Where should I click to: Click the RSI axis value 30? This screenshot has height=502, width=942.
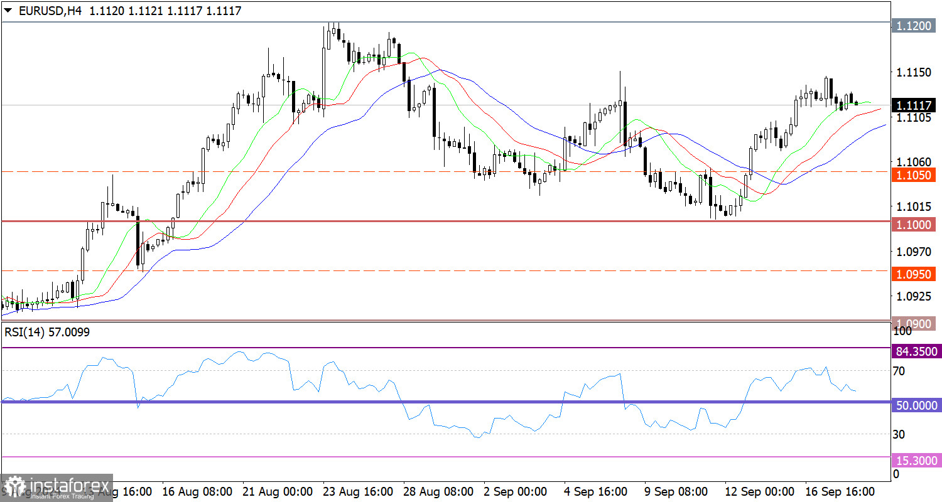pos(899,434)
